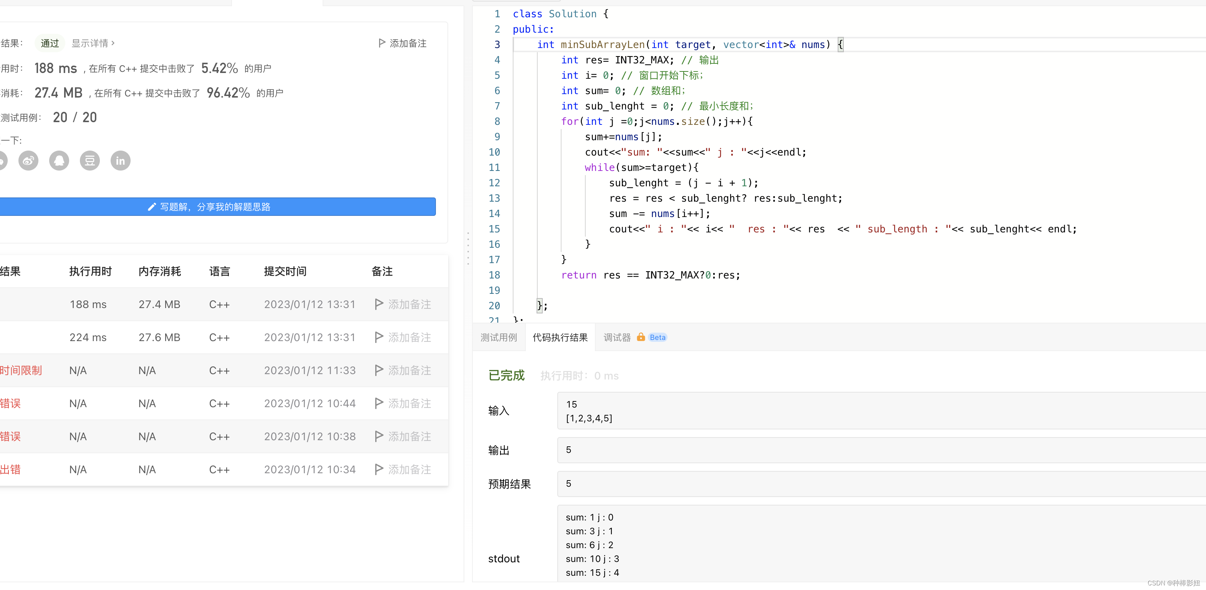Open the 时间限制 failed submission
The height and width of the screenshot is (590, 1206).
[x=21, y=370]
